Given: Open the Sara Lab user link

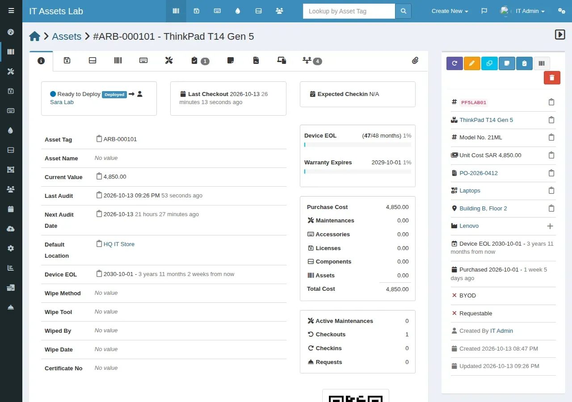Looking at the screenshot, I should click(62, 102).
